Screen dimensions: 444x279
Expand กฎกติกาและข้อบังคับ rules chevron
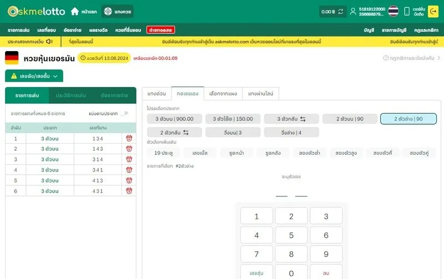pyautogui.click(x=438, y=58)
